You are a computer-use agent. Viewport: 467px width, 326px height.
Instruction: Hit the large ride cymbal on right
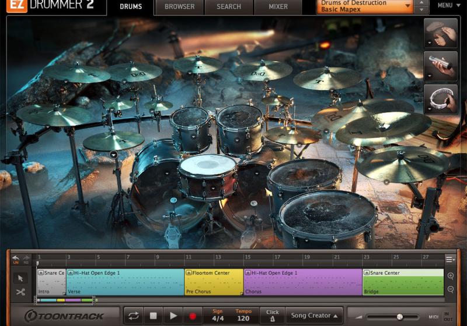(384, 128)
